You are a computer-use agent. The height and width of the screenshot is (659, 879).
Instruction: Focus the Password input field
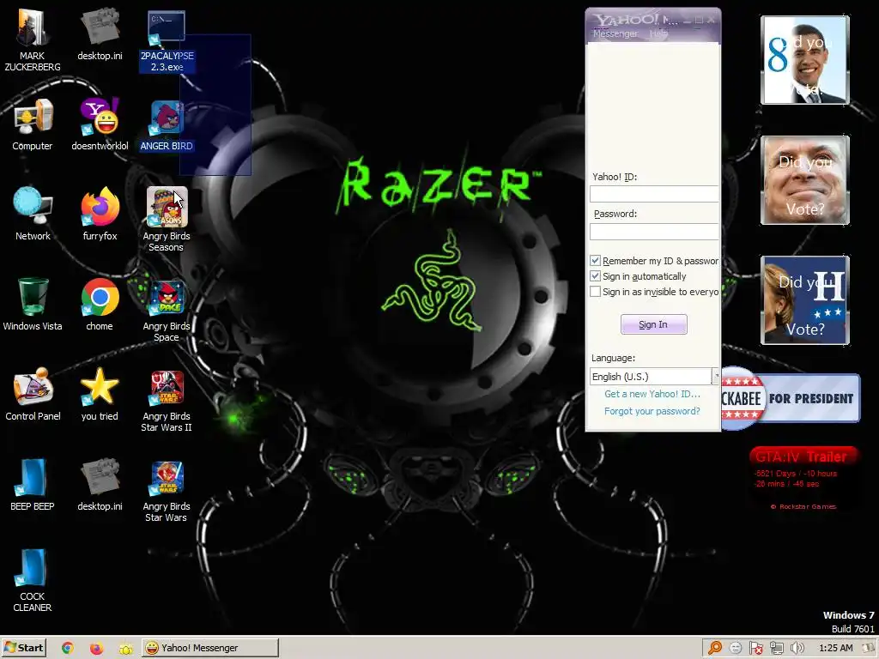pos(653,232)
